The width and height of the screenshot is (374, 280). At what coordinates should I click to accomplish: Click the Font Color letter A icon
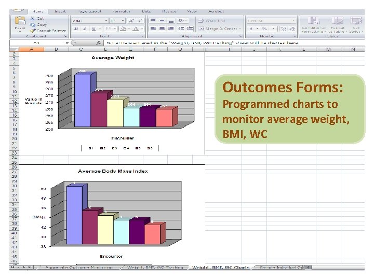pos(136,29)
